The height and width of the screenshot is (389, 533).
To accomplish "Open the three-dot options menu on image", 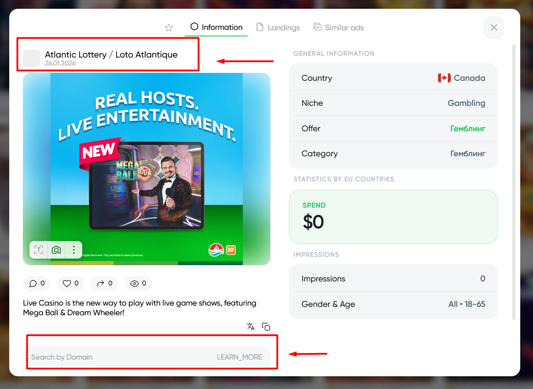I will tap(74, 250).
